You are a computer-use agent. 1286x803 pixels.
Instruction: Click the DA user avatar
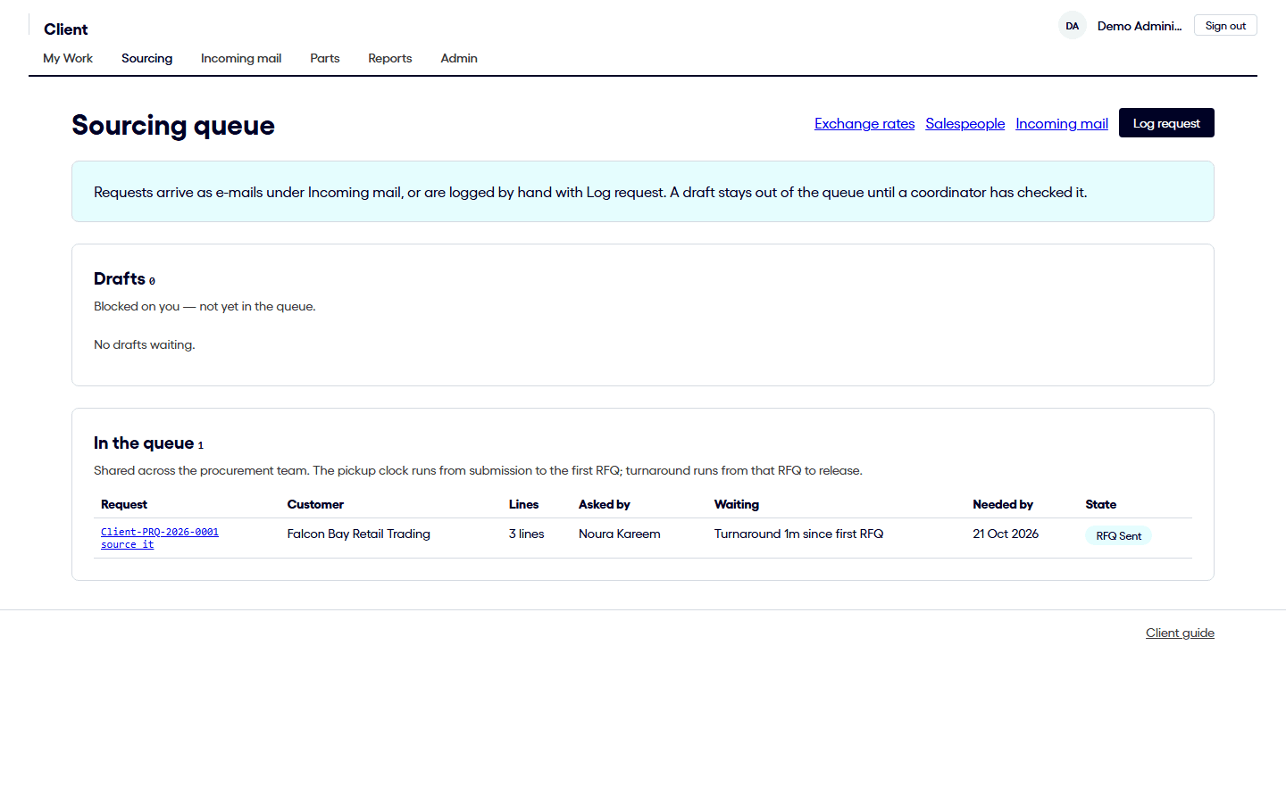pos(1072,26)
